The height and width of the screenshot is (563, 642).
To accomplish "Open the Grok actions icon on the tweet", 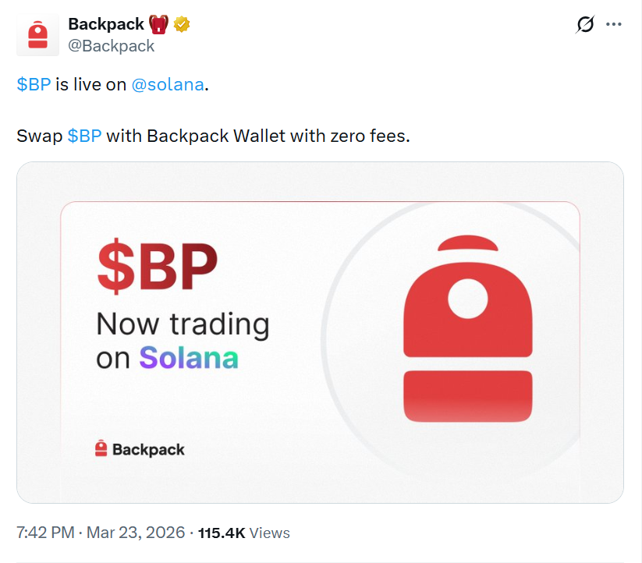I will click(x=585, y=26).
